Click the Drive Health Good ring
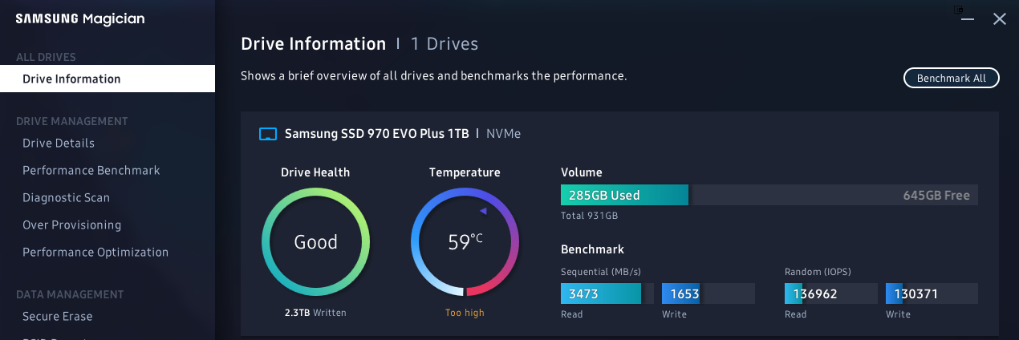Screen dimensions: 1019x340 tap(316, 242)
